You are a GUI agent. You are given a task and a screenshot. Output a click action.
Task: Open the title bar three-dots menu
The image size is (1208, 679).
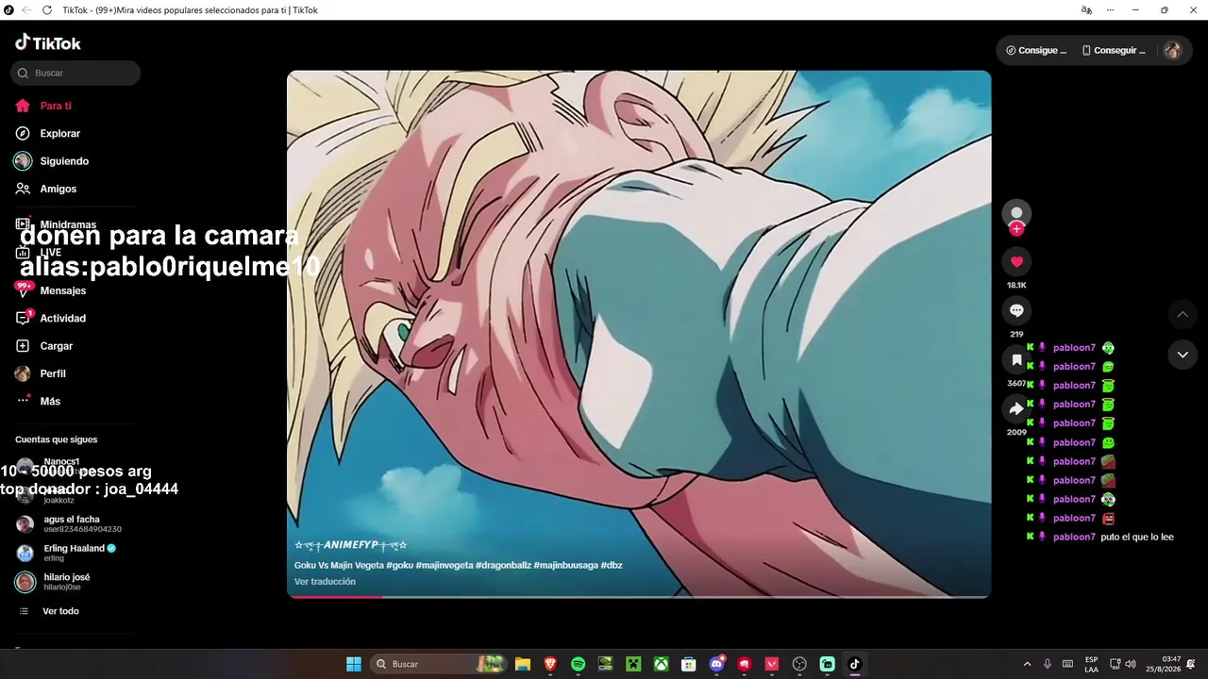tap(1111, 10)
